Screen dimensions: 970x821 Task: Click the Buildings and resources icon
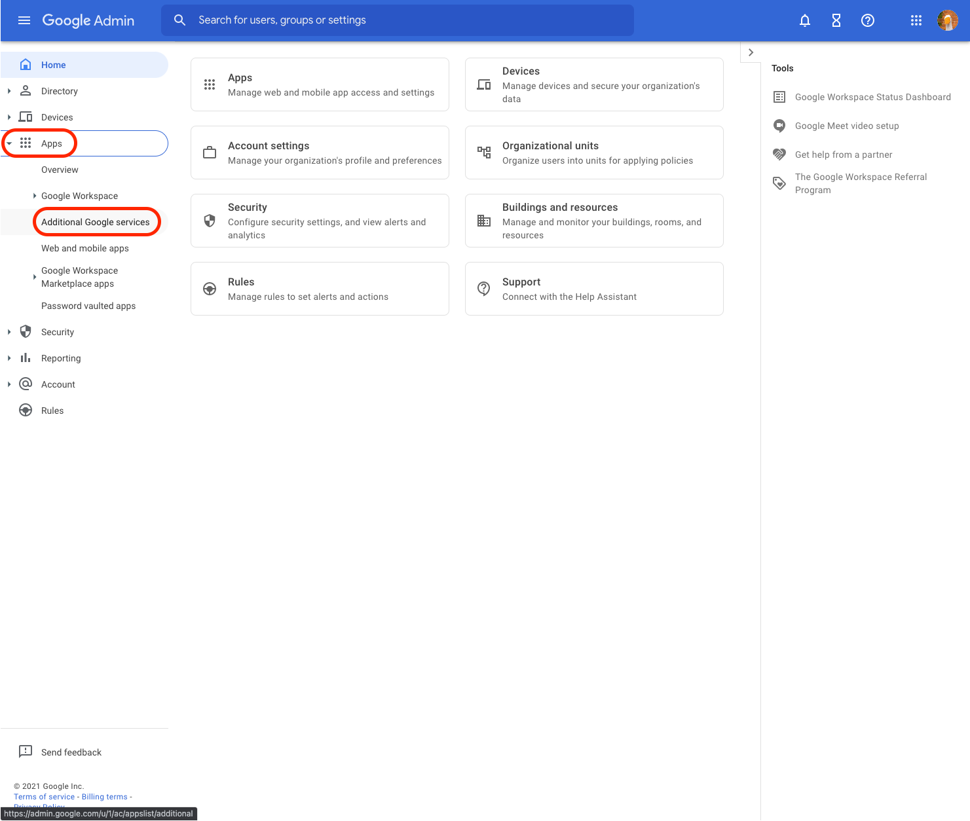click(484, 221)
